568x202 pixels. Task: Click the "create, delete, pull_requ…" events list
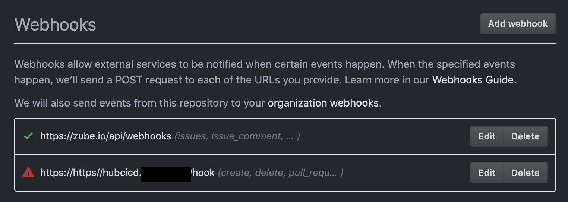(280, 173)
